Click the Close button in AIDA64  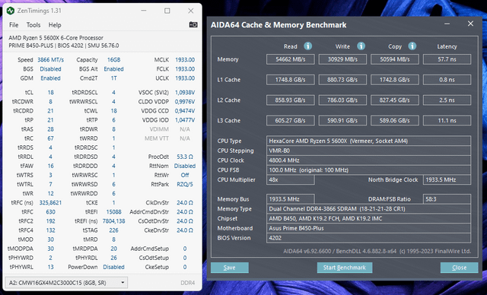click(459, 268)
